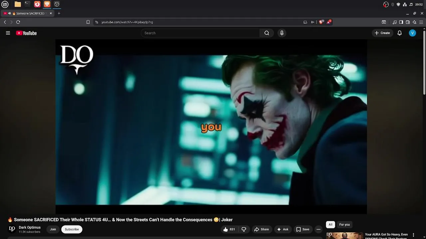This screenshot has width=426, height=239.
Task: Click the install-app icon in address bar
Action: [305, 22]
